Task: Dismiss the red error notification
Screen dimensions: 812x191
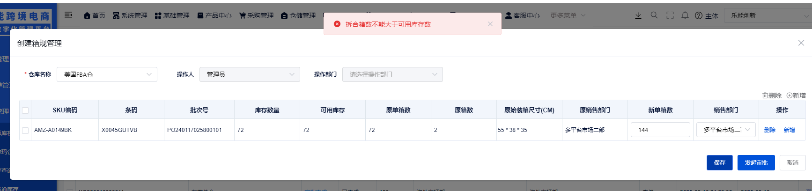Action: coord(490,24)
